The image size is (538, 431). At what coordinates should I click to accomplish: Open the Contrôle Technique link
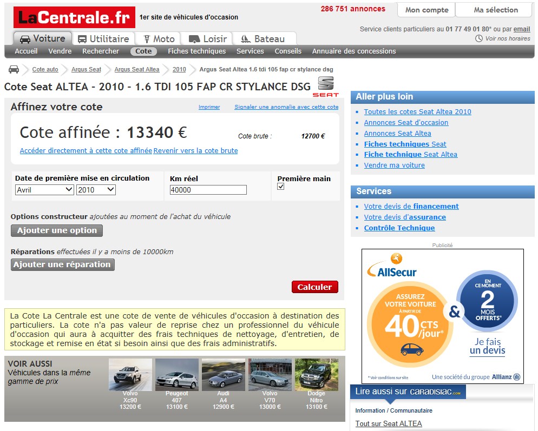point(399,228)
